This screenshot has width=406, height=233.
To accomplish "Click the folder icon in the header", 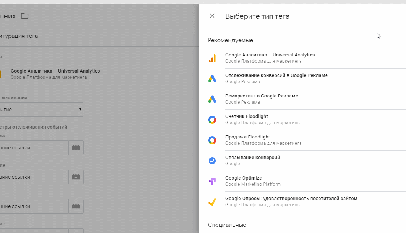I will [x=25, y=16].
